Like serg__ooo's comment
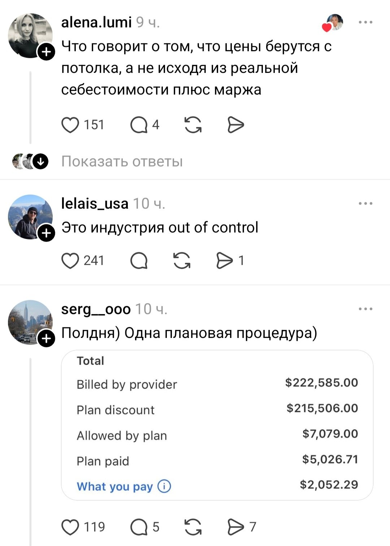390x546 pixels. (70, 527)
